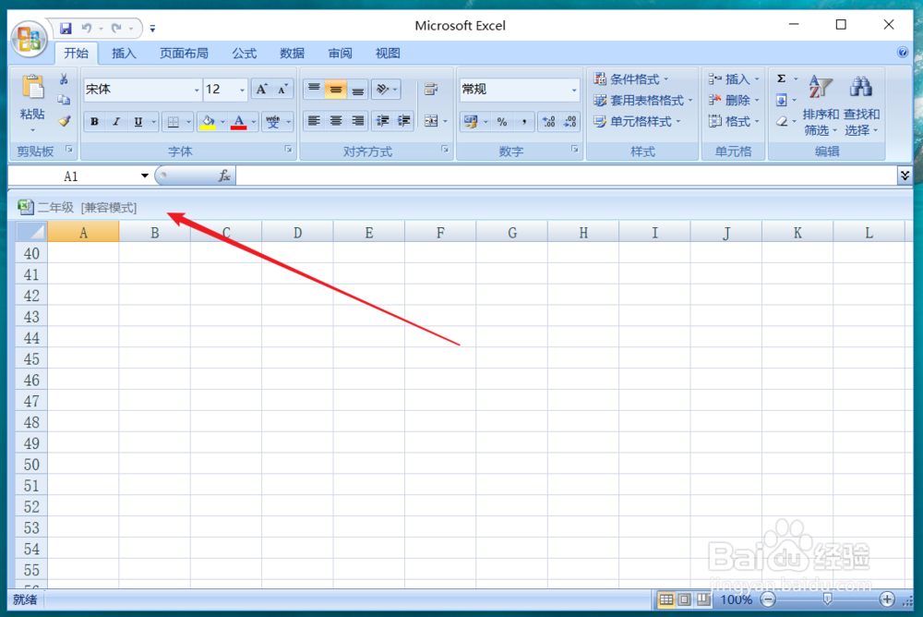Image resolution: width=923 pixels, height=617 pixels.
Task: Expand the Name Box dropdown arrow
Action: (x=144, y=175)
